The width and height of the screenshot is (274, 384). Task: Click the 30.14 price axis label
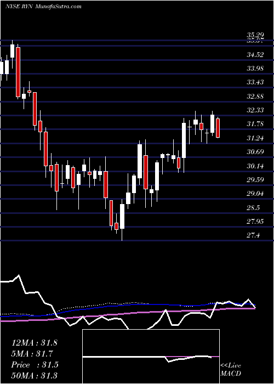click(x=255, y=166)
